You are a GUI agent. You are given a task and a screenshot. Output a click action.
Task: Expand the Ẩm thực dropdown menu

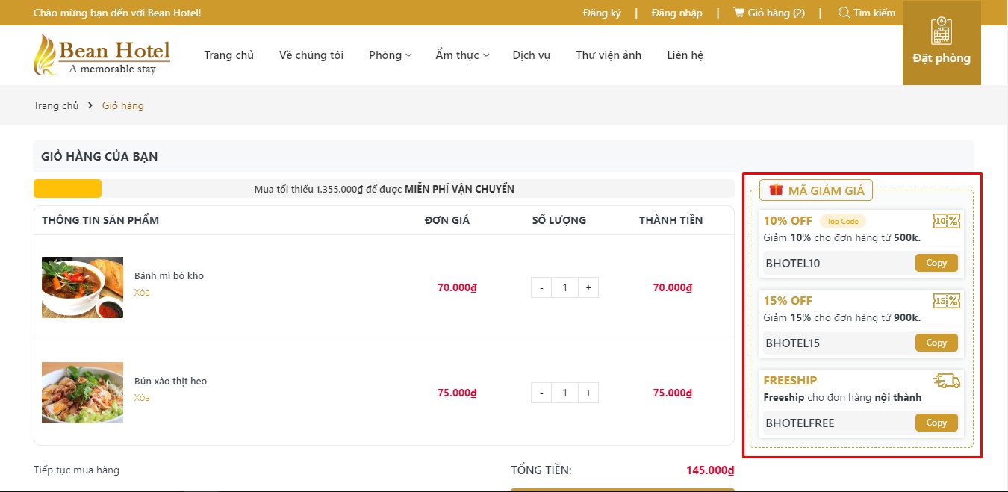[x=462, y=55]
